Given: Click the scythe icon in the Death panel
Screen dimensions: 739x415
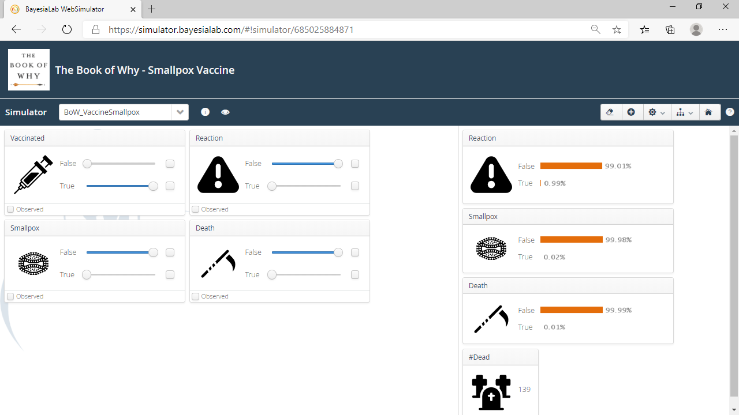Looking at the screenshot, I should [x=218, y=263].
